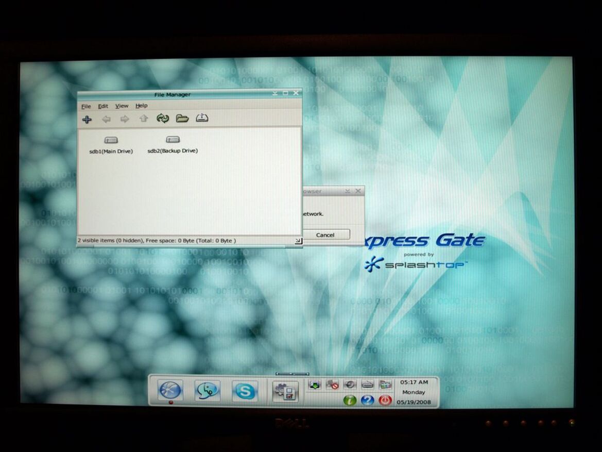Click the eject drive toolbar icon

[x=202, y=118]
